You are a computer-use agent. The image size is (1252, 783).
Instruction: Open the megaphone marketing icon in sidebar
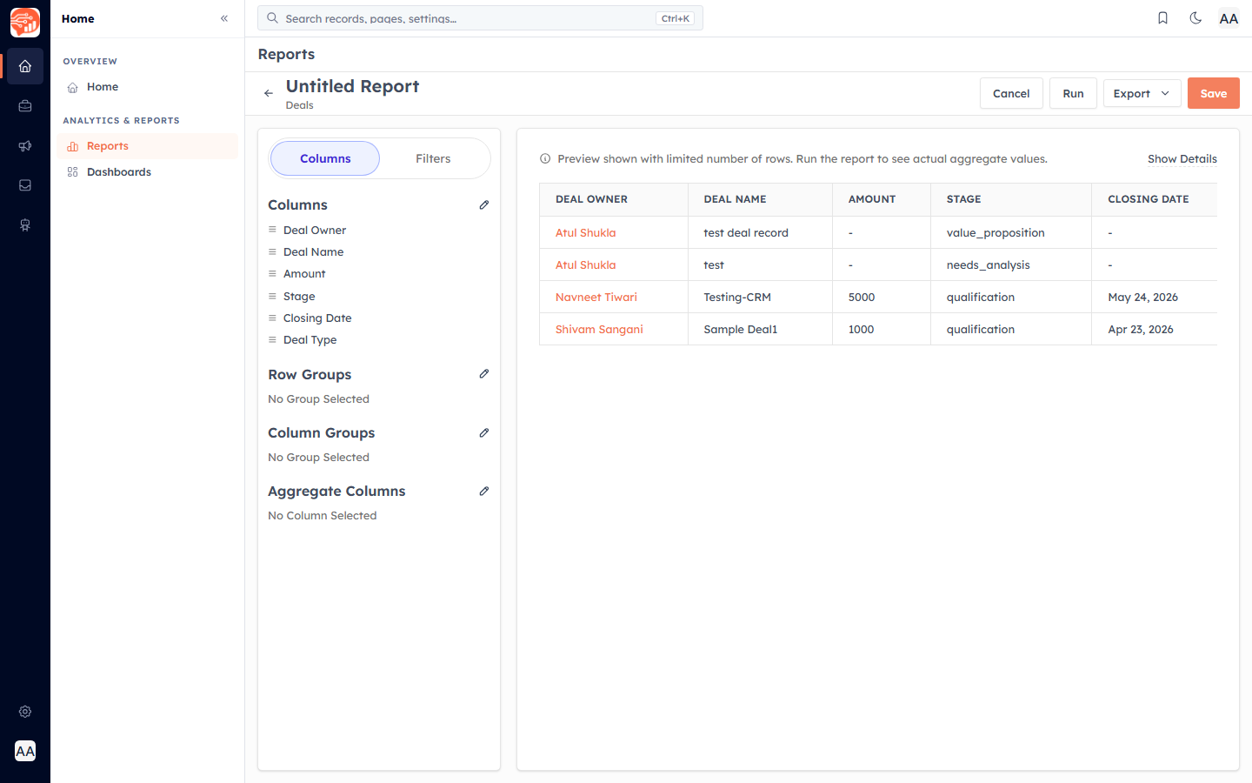coord(25,146)
